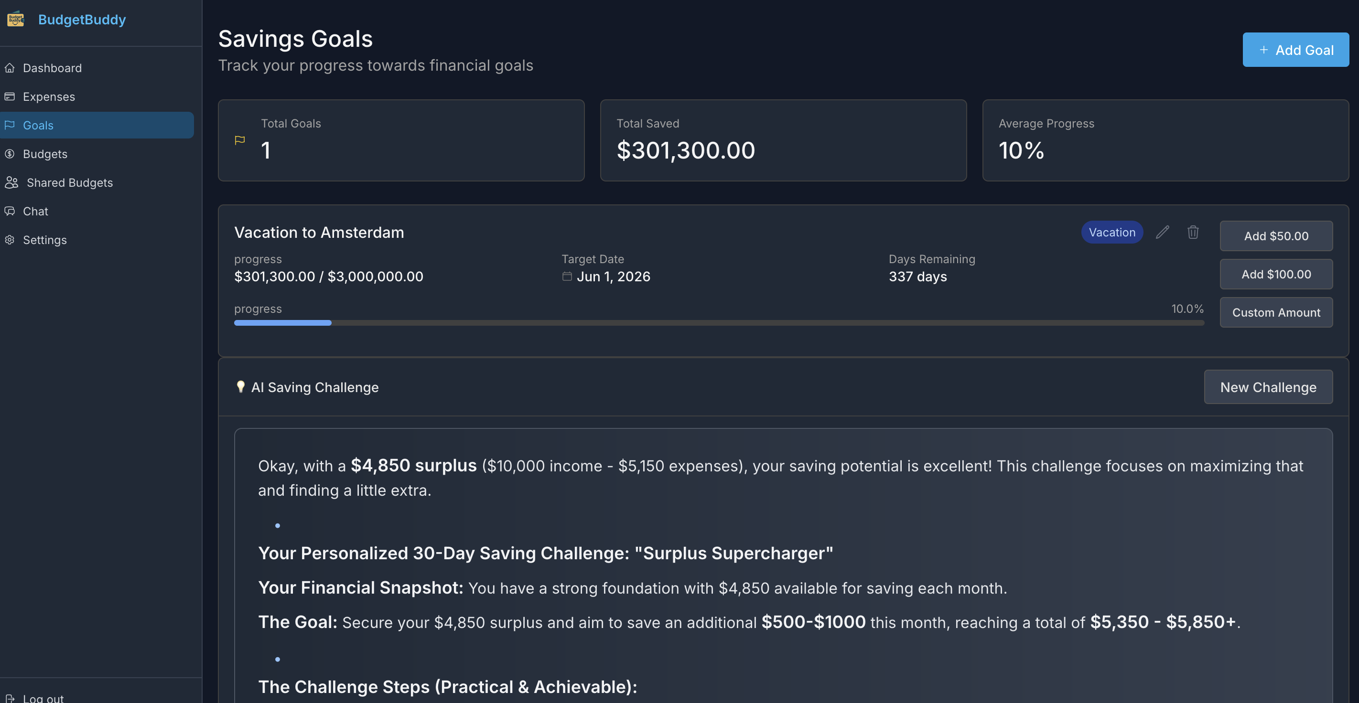Click the Budgets dollar icon in sidebar
The image size is (1359, 703).
[x=10, y=153]
